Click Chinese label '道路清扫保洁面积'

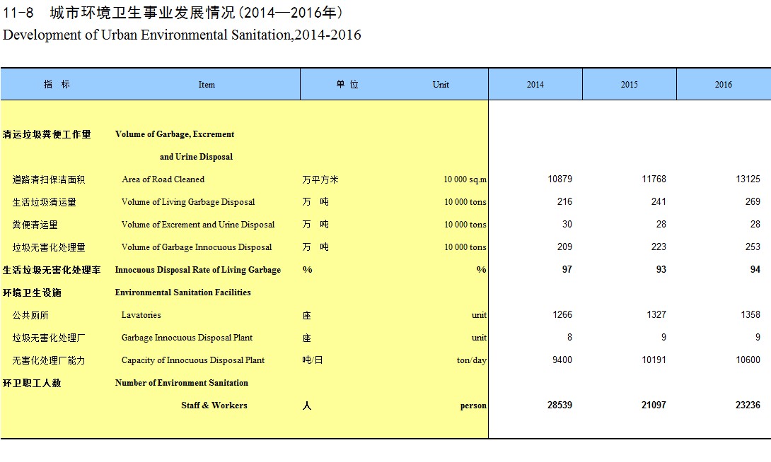(49, 179)
